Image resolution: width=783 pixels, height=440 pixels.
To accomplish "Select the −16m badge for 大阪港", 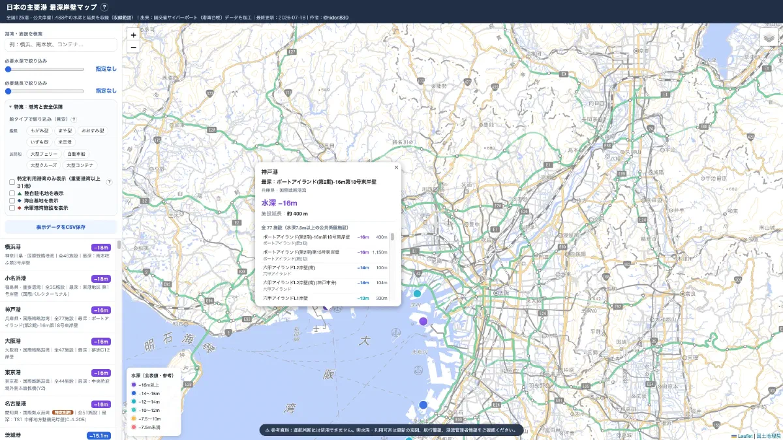I will click(101, 342).
